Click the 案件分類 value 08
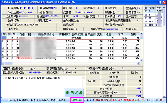The height and width of the screenshot is (103, 167). pos(138,8)
